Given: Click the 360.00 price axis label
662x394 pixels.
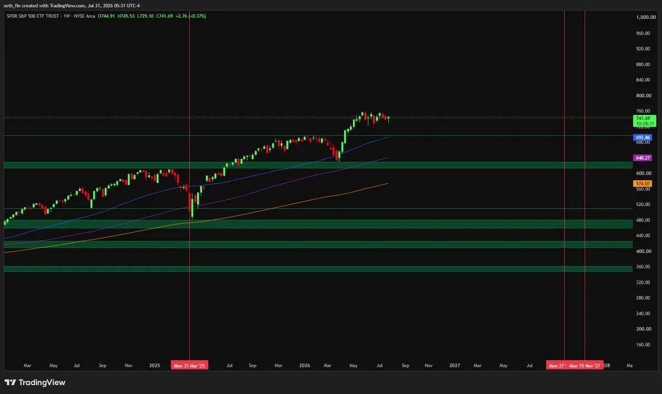Looking at the screenshot, I should pos(644,267).
